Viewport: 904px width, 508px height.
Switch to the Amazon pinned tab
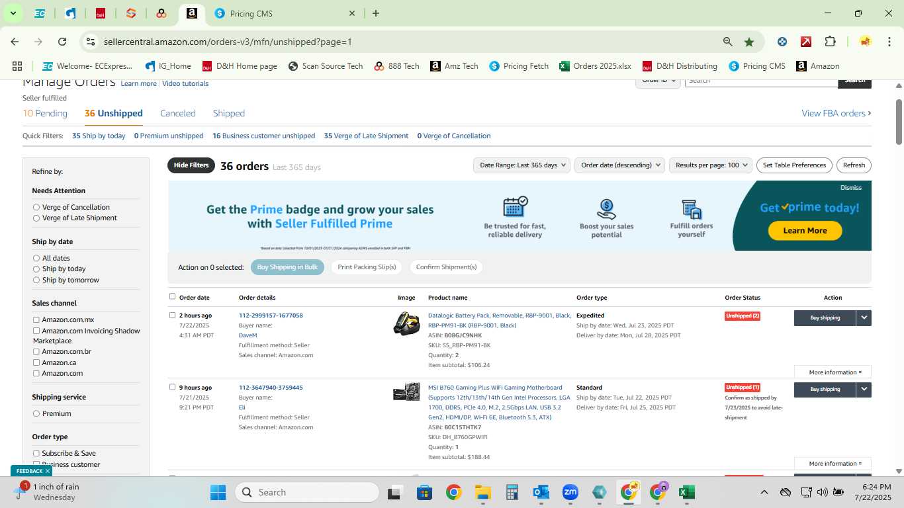click(x=191, y=13)
